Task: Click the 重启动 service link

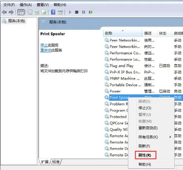Action: coord(46,50)
